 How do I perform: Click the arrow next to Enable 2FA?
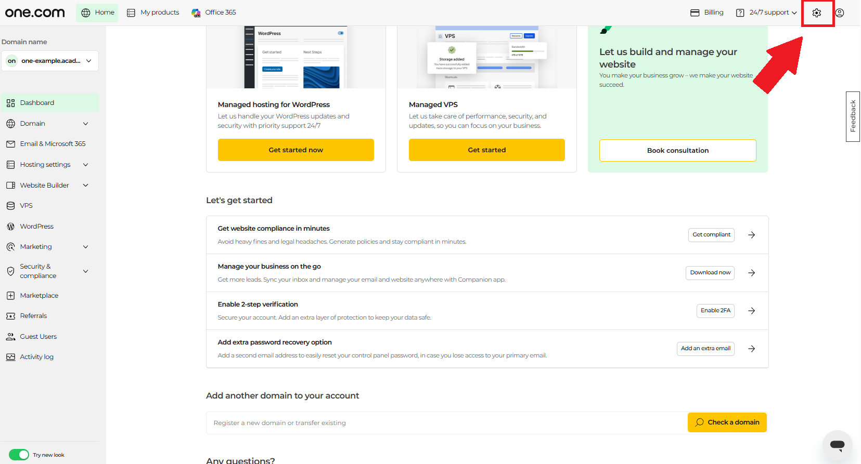752,311
